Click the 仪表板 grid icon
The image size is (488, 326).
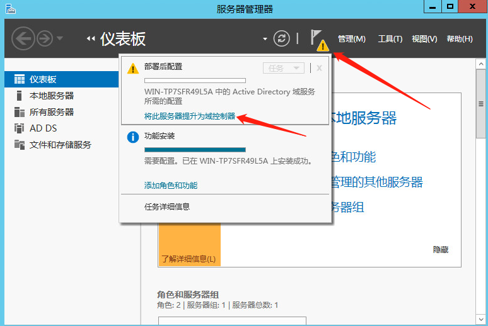20,79
